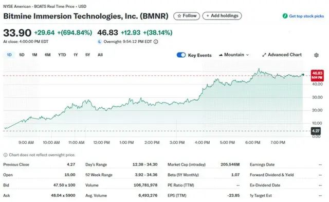Viewport: 329px width, 202px height.
Task: Click the star icon in Follow button
Action: 179,16
